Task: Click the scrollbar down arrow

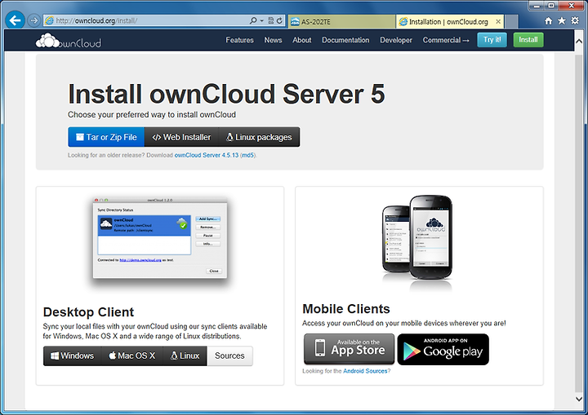Action: pos(579,400)
